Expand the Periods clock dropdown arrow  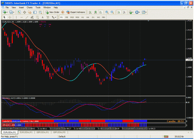tap(139, 12)
